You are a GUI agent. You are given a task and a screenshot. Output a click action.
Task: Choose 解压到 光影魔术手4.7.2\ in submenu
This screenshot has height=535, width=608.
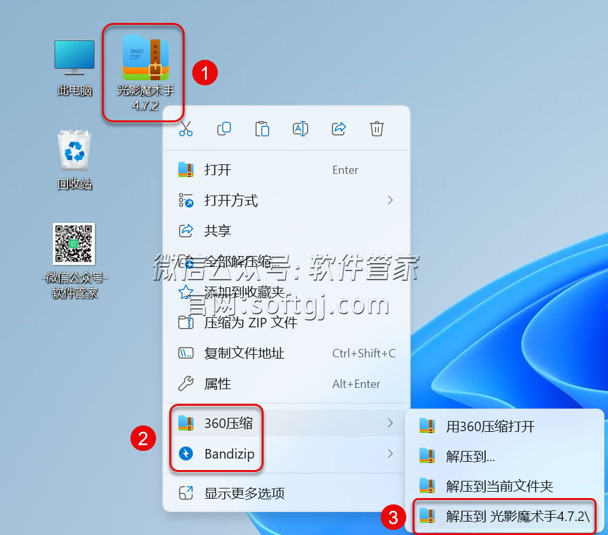[504, 516]
